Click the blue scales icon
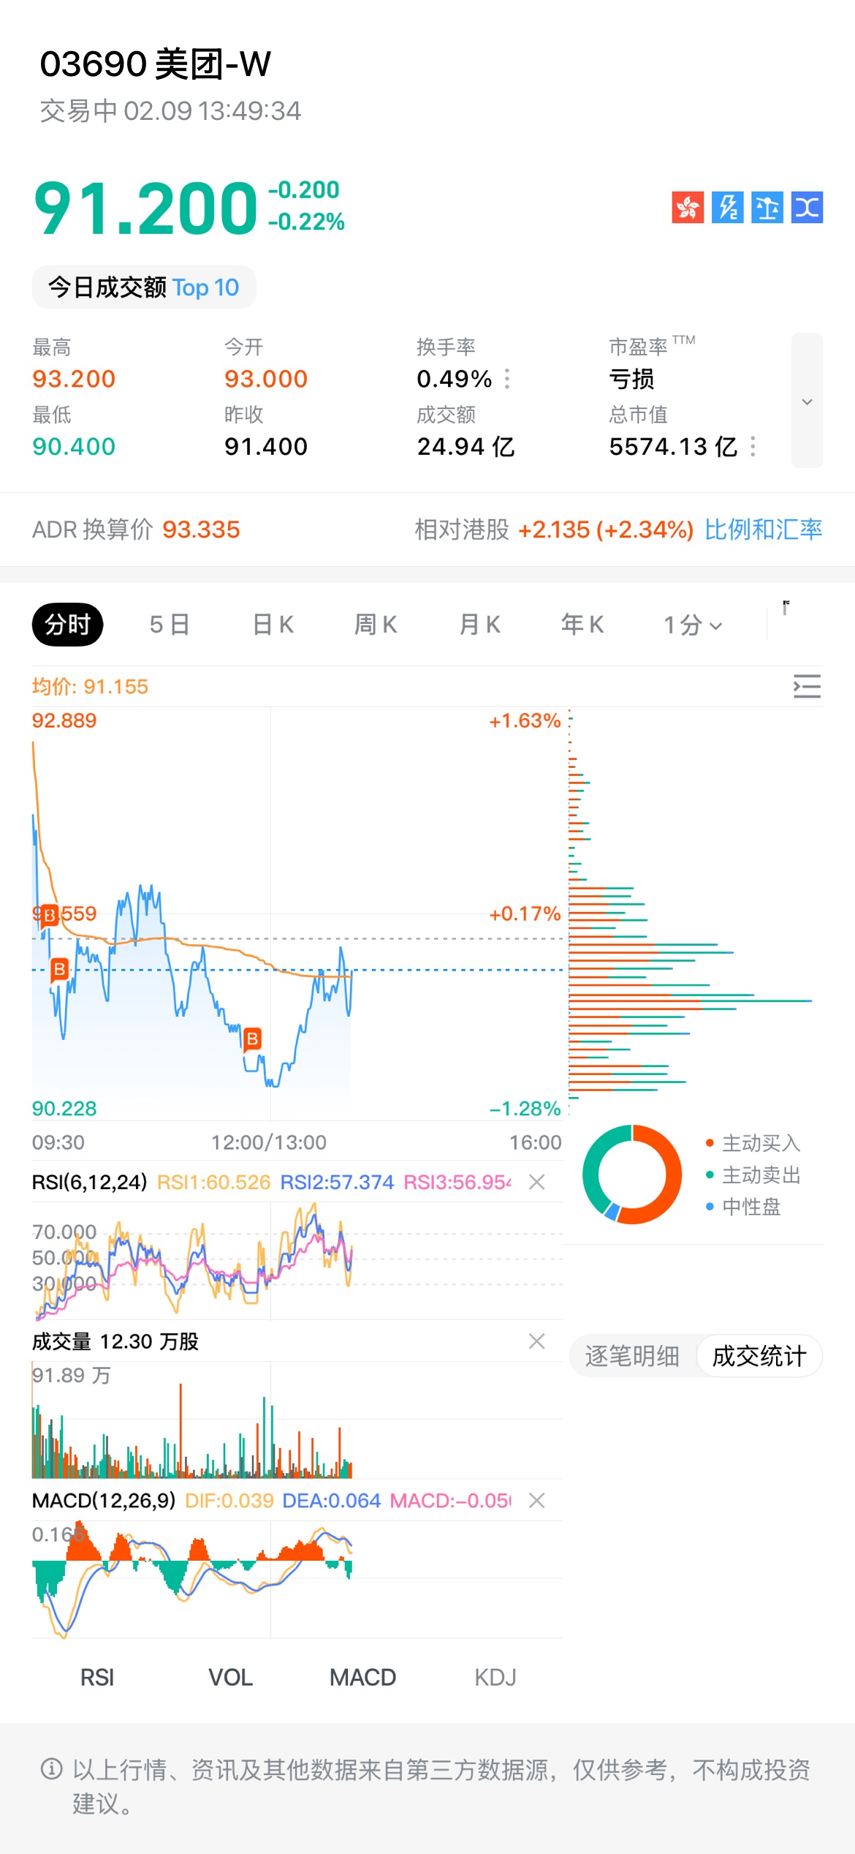 [x=767, y=208]
